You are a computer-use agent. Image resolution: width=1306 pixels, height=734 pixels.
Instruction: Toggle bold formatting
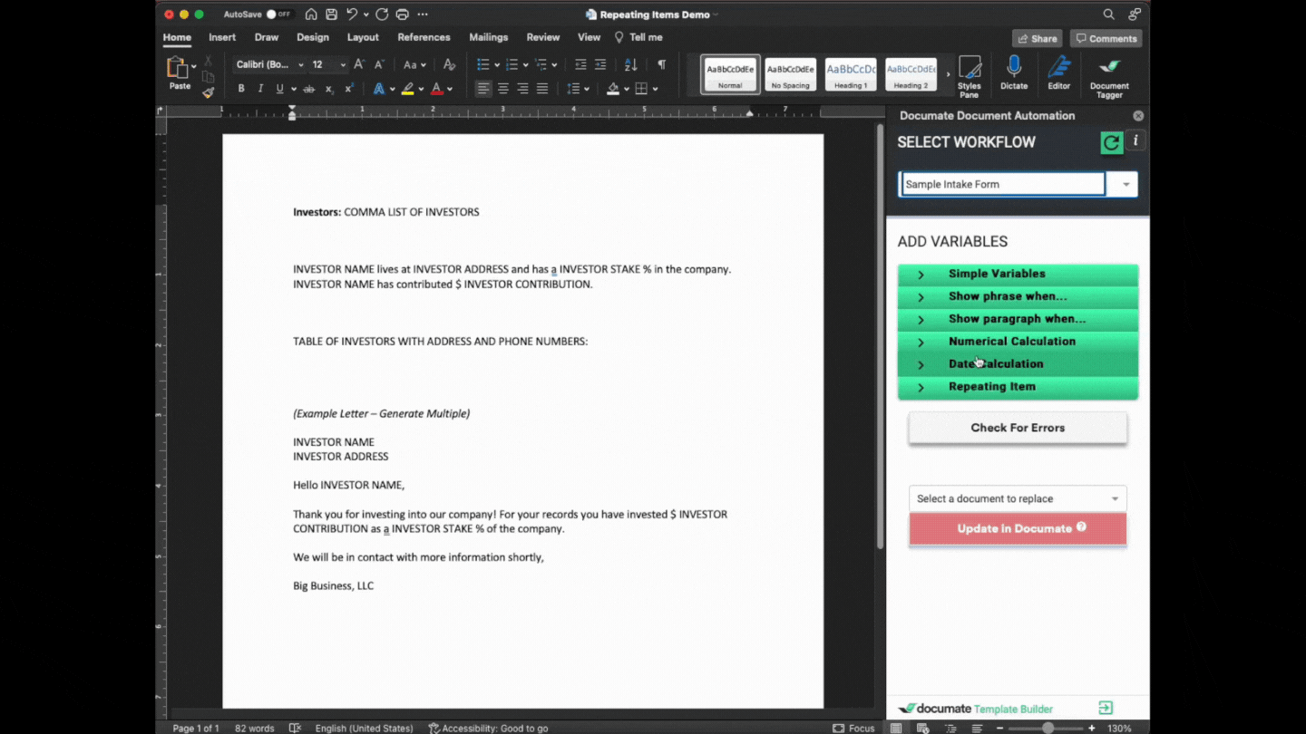240,88
